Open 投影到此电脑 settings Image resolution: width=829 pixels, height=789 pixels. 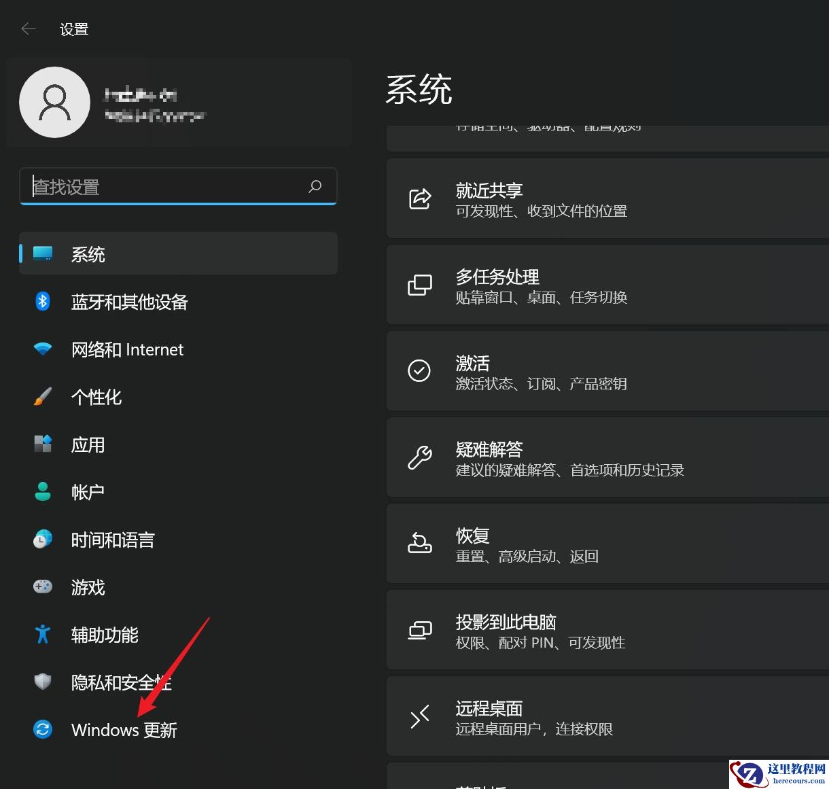[578, 630]
